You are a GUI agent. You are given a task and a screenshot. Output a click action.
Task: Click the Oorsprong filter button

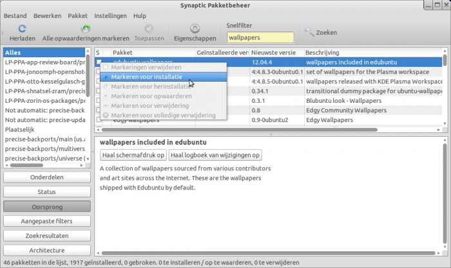[x=47, y=206]
